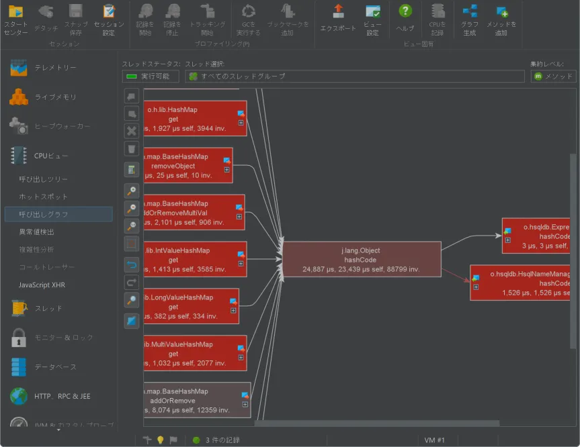Screen dimensions: 580x447
Task: Run garbage collection (GCを実行する)
Action: point(248,20)
